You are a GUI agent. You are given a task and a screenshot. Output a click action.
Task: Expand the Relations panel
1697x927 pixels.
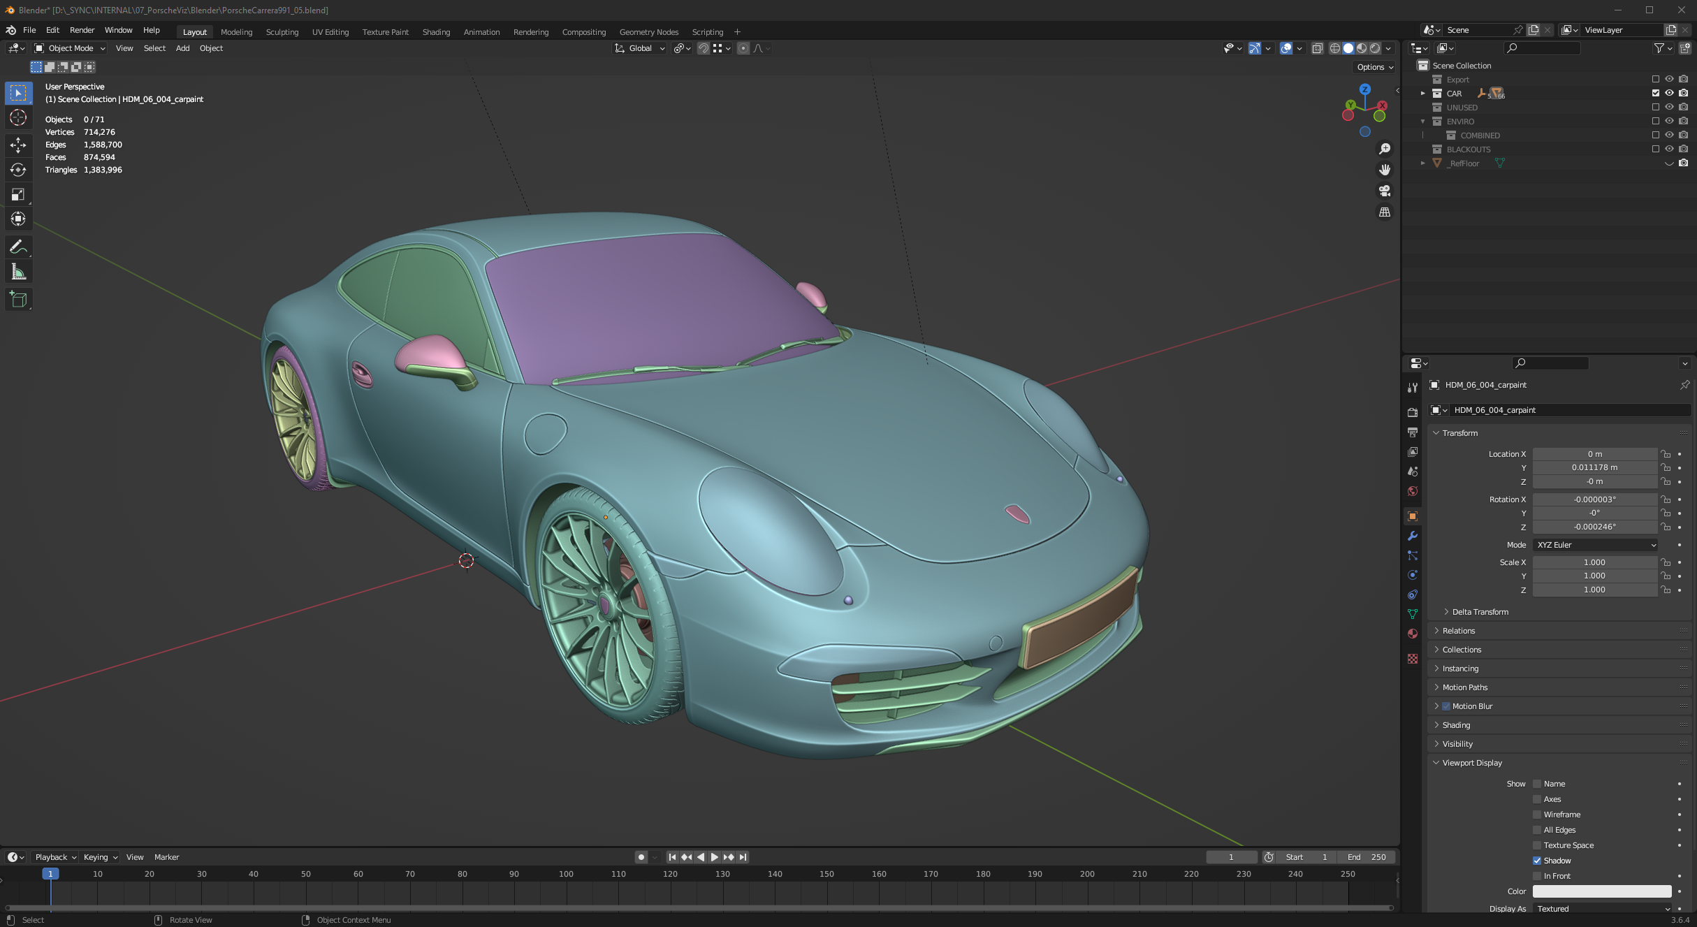point(1459,631)
